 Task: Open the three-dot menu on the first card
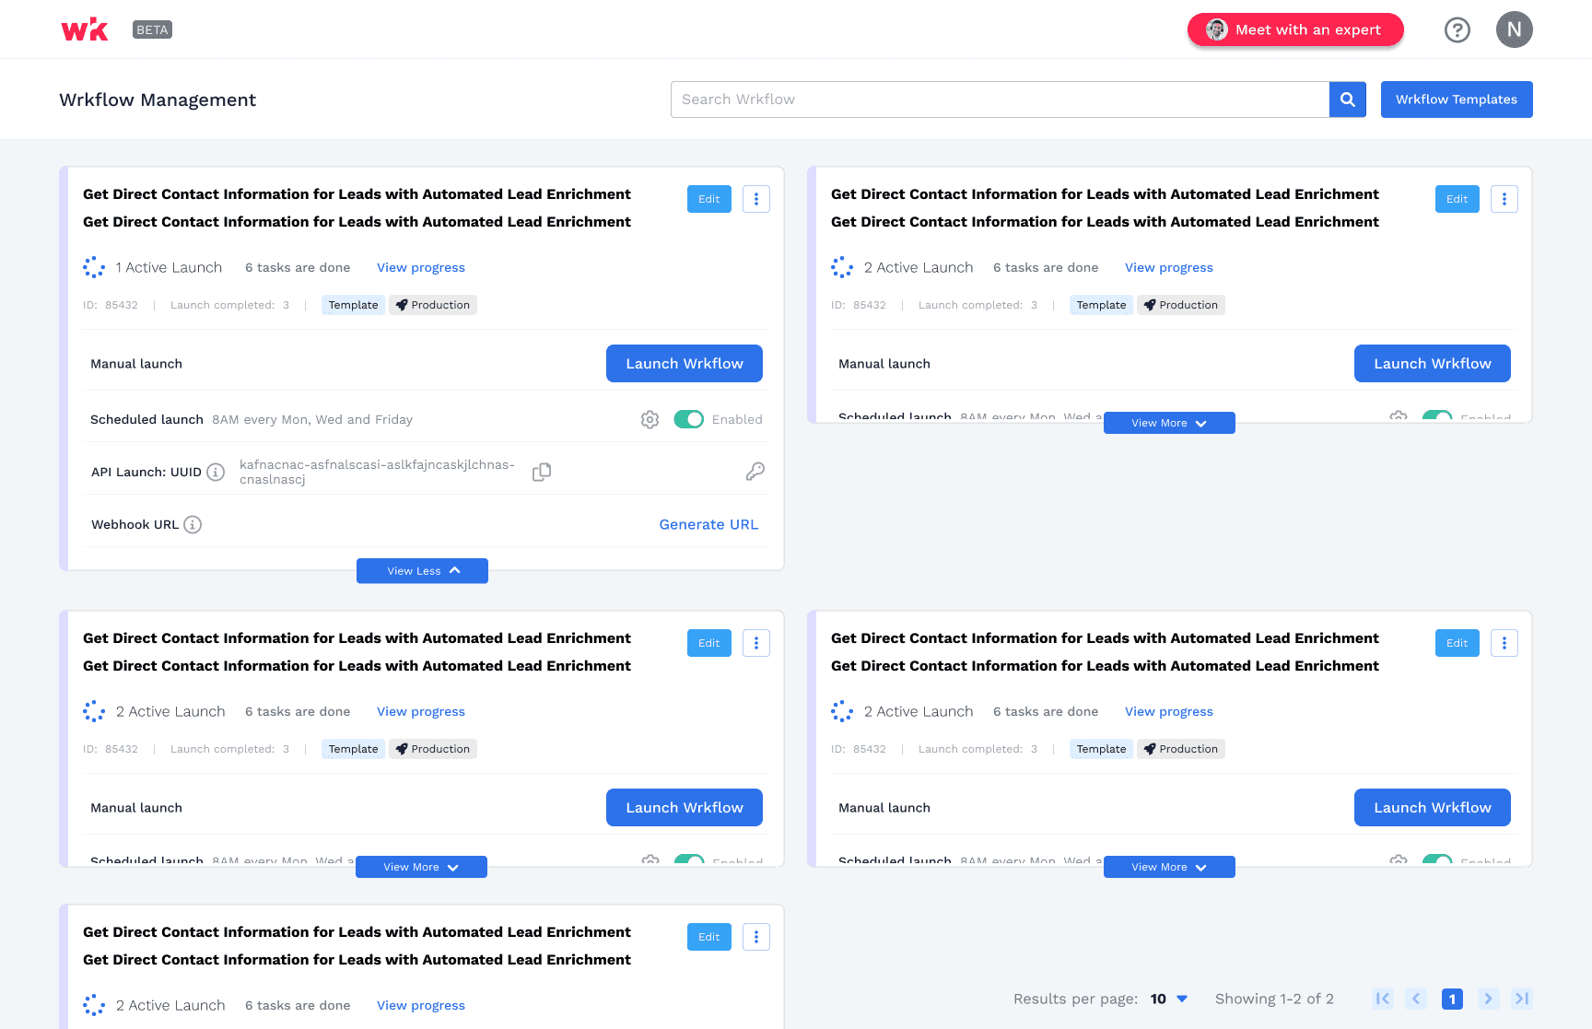(x=755, y=198)
